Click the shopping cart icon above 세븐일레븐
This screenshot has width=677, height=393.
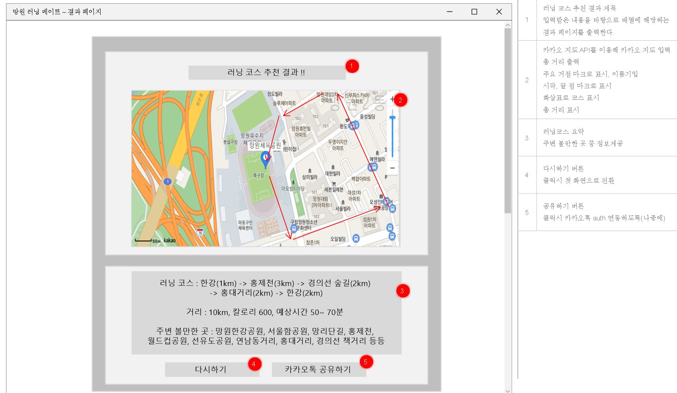coord(334,184)
